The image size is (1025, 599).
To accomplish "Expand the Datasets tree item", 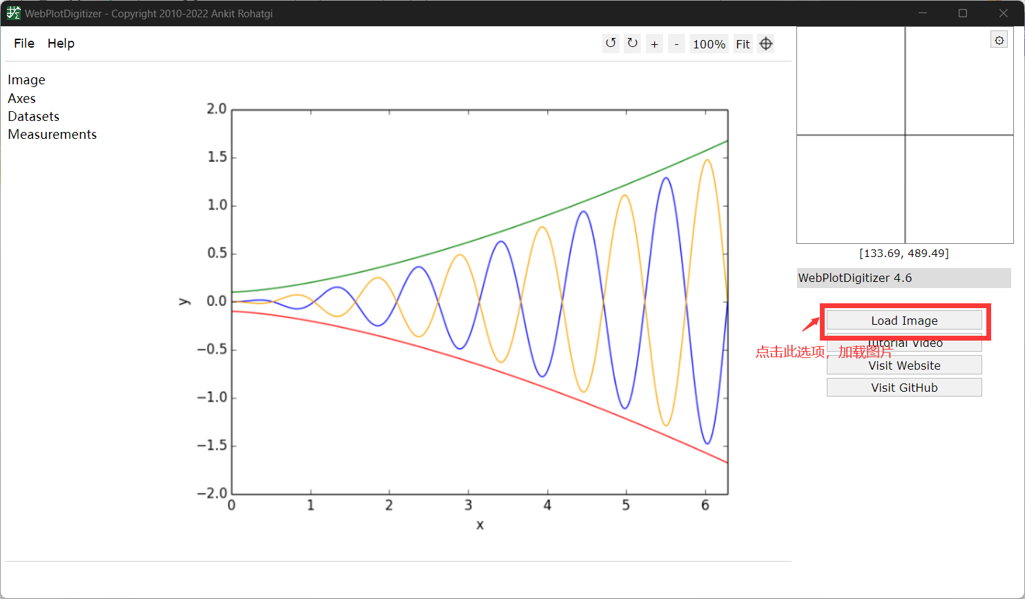I will (x=34, y=116).
